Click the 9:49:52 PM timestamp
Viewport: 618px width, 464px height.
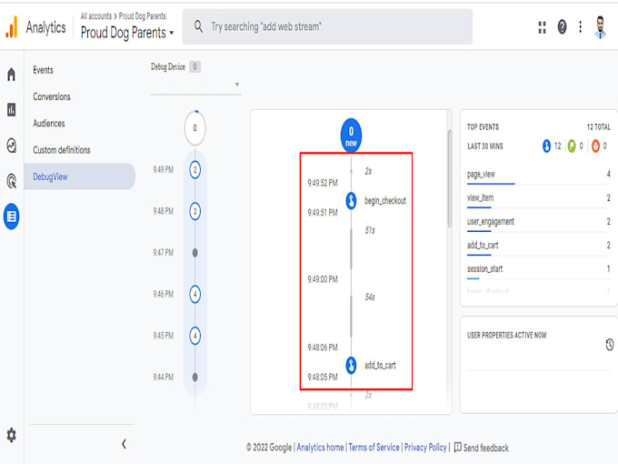pyautogui.click(x=323, y=183)
